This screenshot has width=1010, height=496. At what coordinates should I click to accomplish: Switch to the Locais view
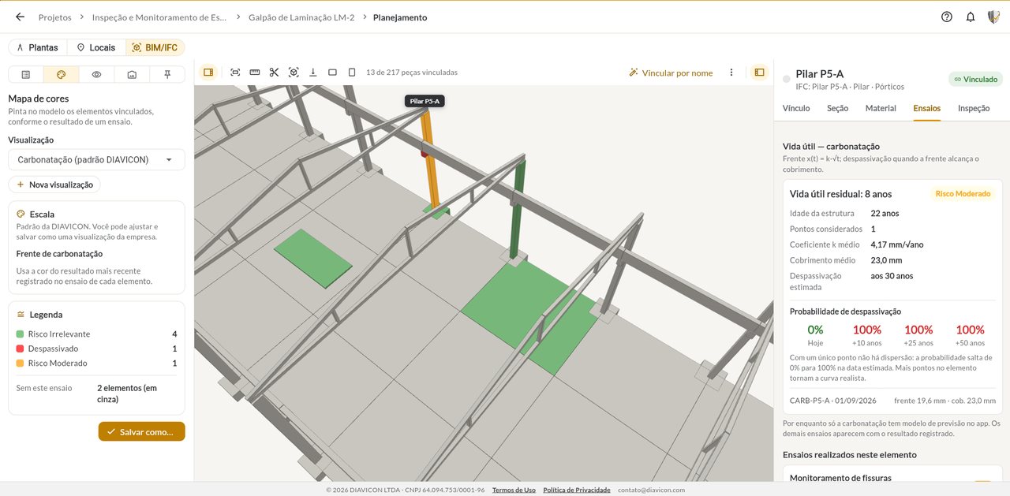(95, 47)
